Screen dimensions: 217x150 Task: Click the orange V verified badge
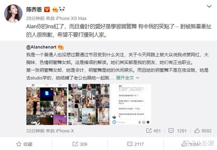[x=47, y=10]
